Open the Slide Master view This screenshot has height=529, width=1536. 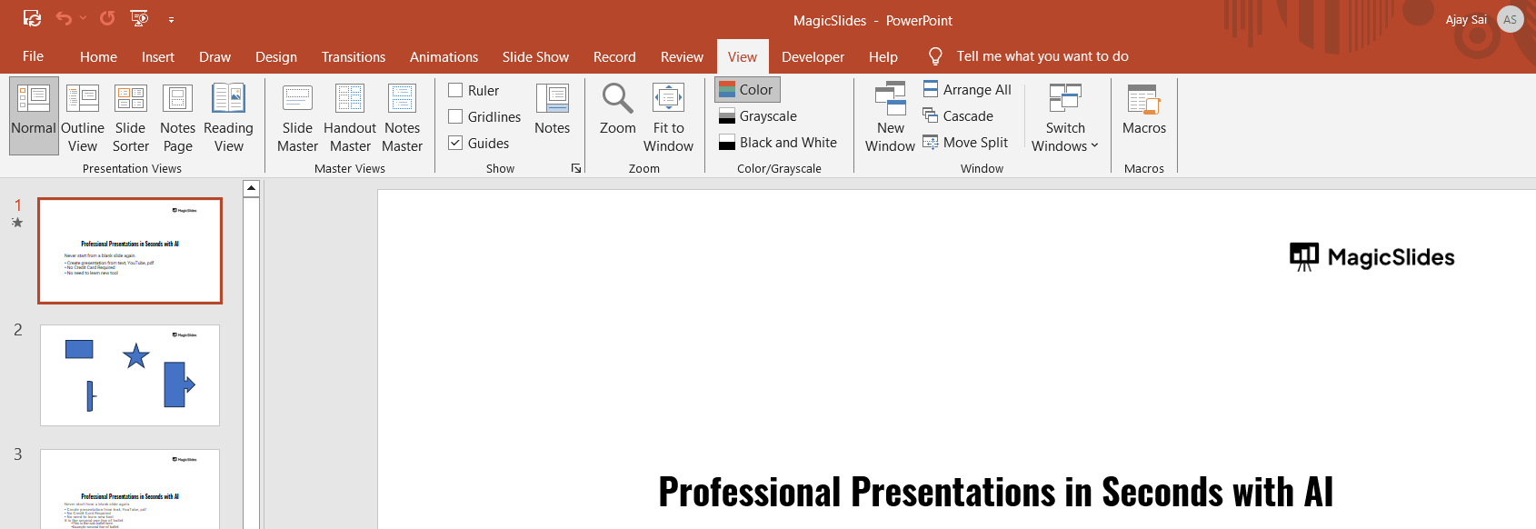click(x=297, y=117)
